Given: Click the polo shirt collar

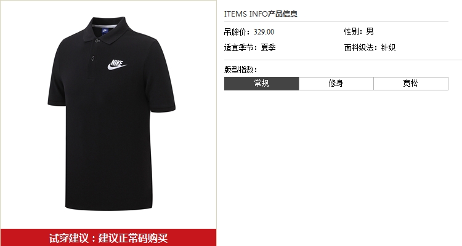Looking at the screenshot, I should click(x=107, y=30).
